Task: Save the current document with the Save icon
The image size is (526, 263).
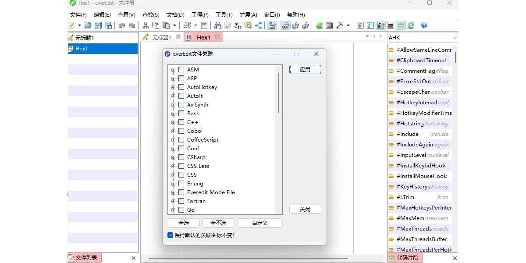Action: click(98, 25)
